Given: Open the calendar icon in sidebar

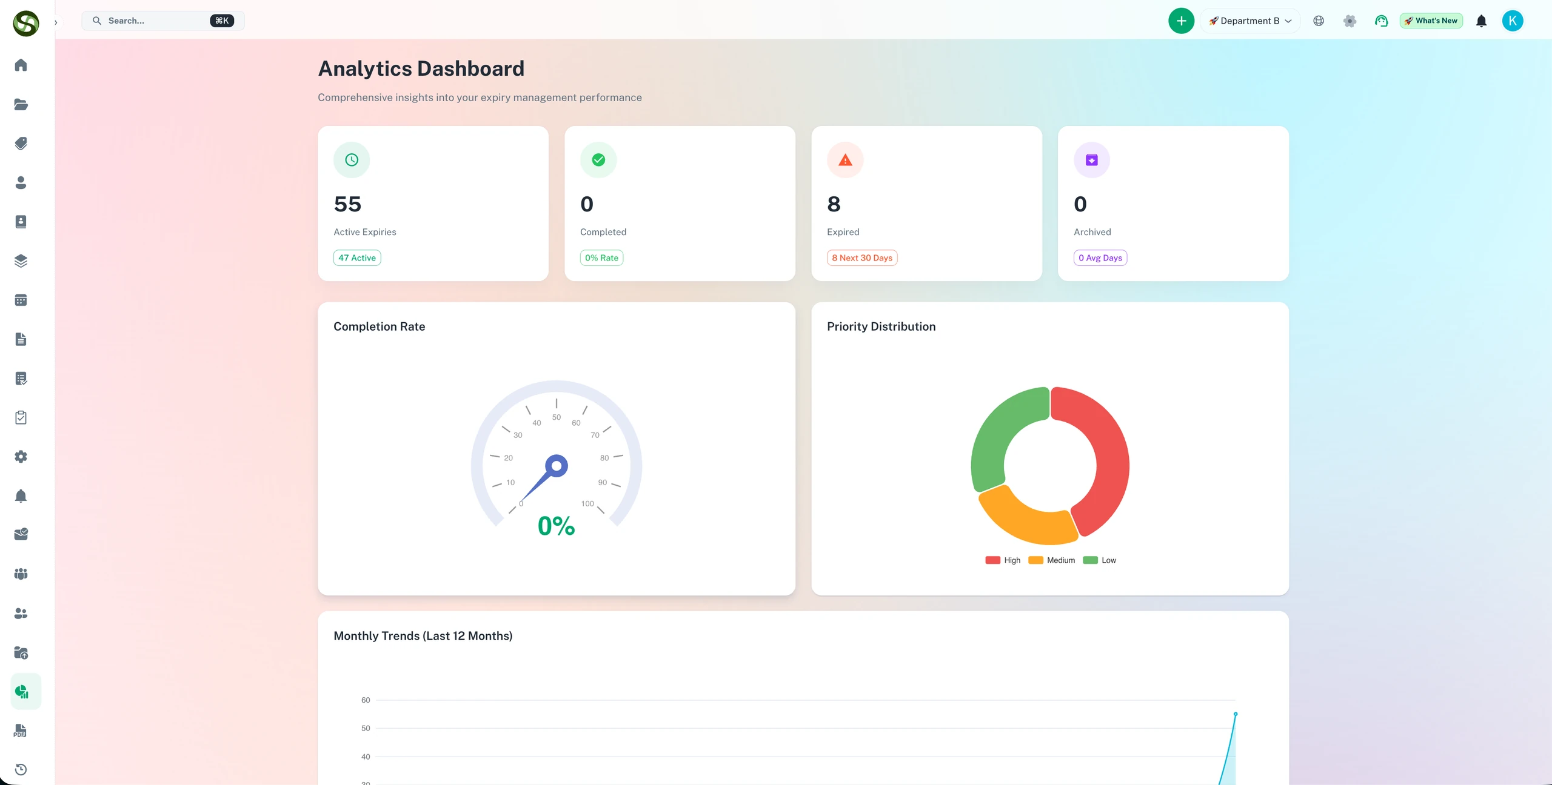Looking at the screenshot, I should click(x=21, y=300).
